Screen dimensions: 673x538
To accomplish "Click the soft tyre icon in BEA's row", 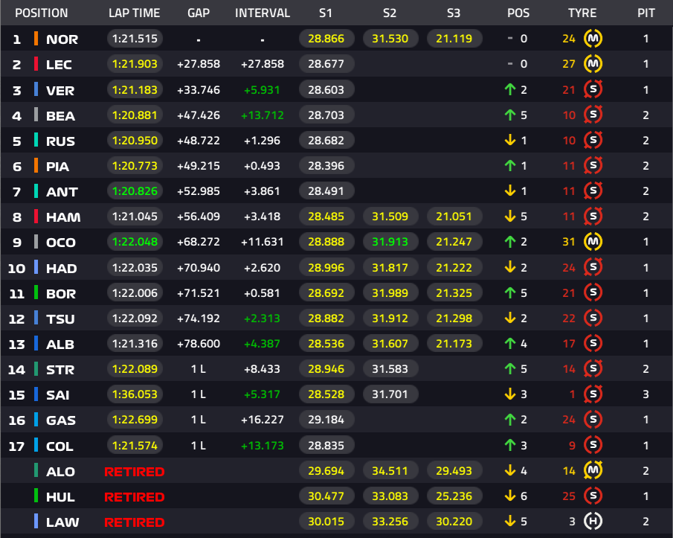I will tap(593, 115).
